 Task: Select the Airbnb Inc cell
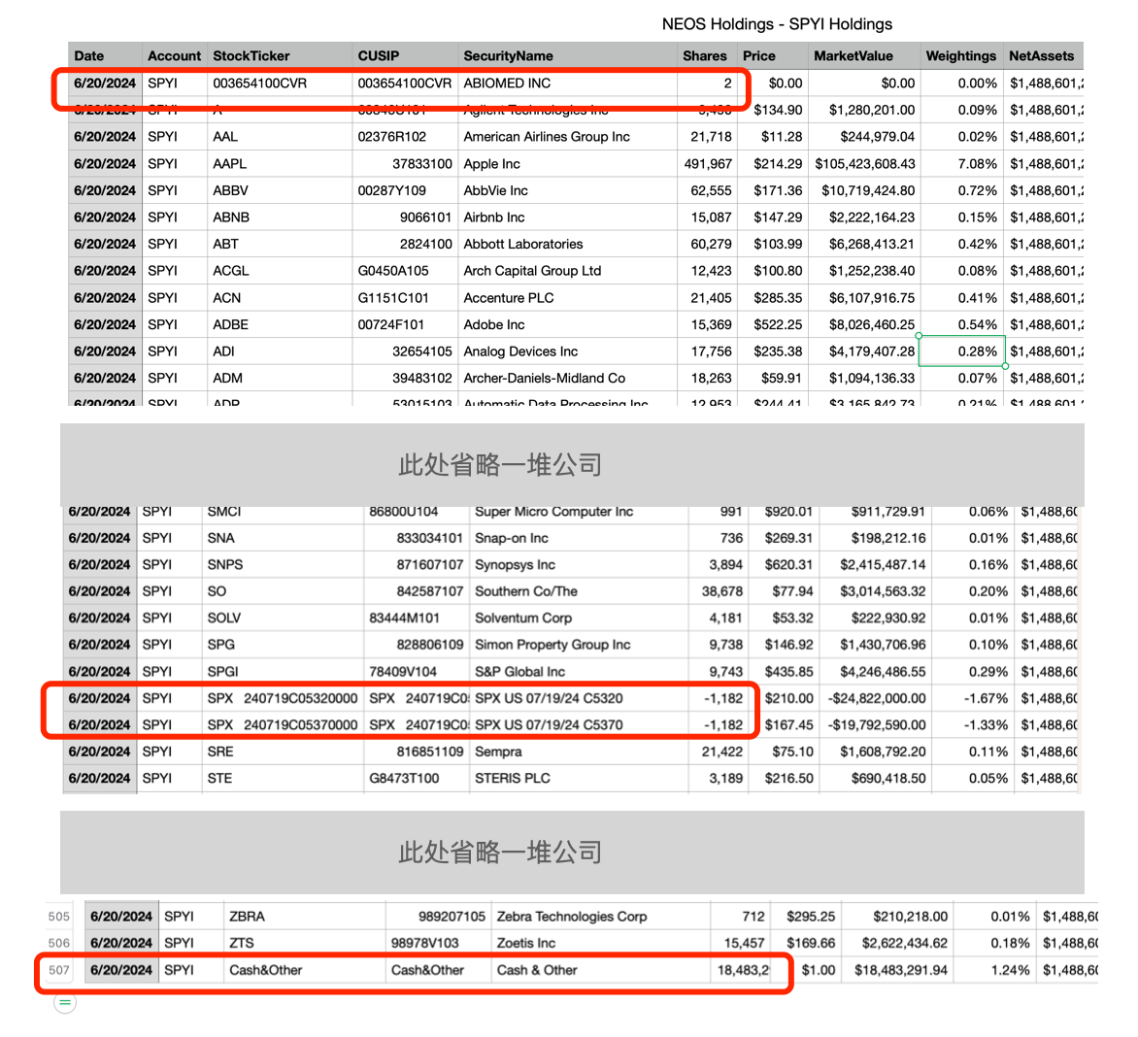568,217
